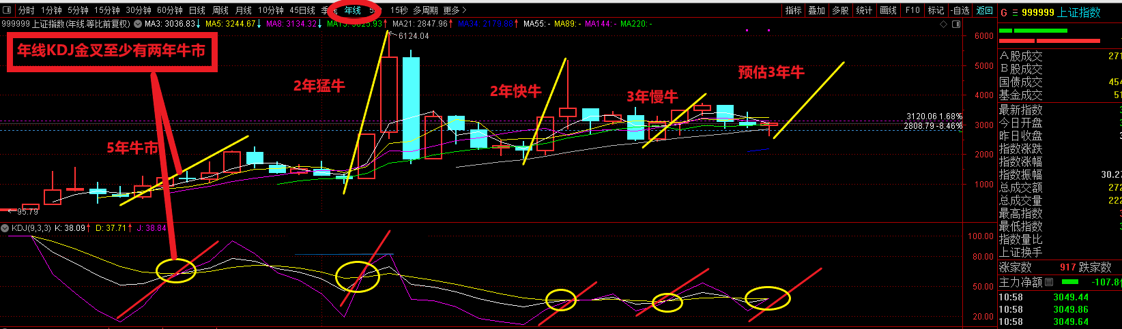Select the 60分钟 period

pyautogui.click(x=169, y=10)
